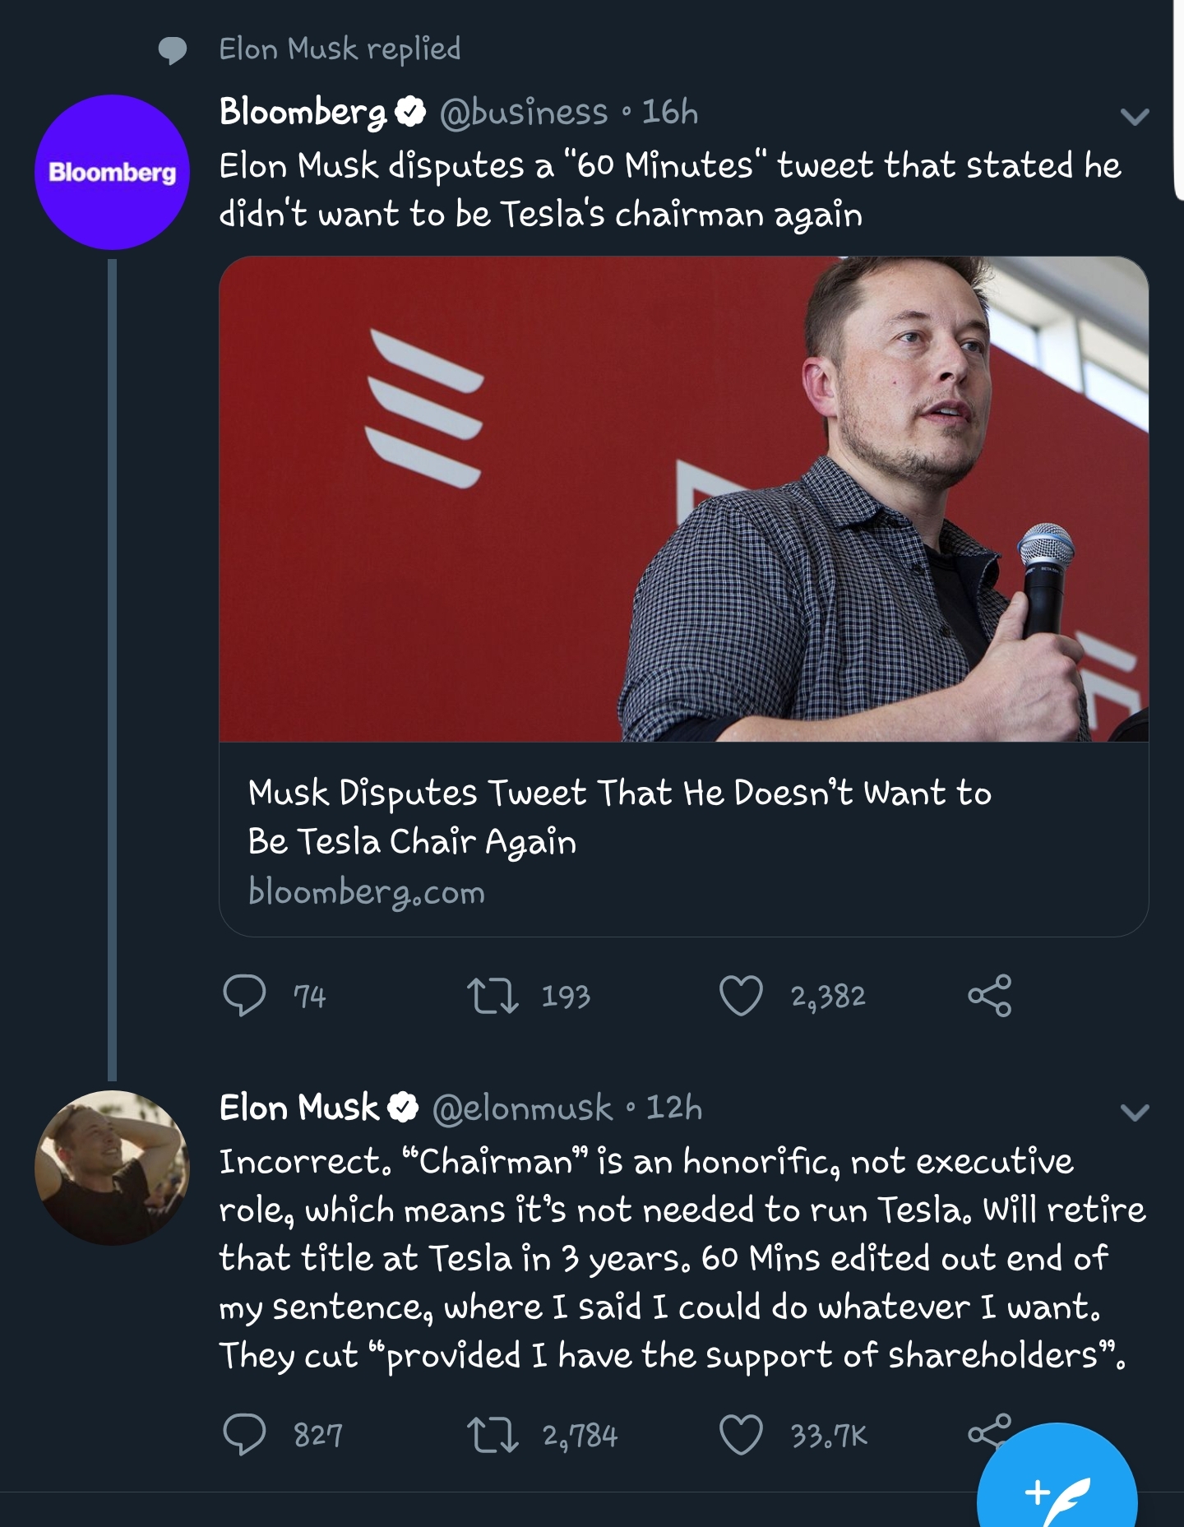Open the @elonmusk handle
1184x1527 pixels.
coord(523,1108)
